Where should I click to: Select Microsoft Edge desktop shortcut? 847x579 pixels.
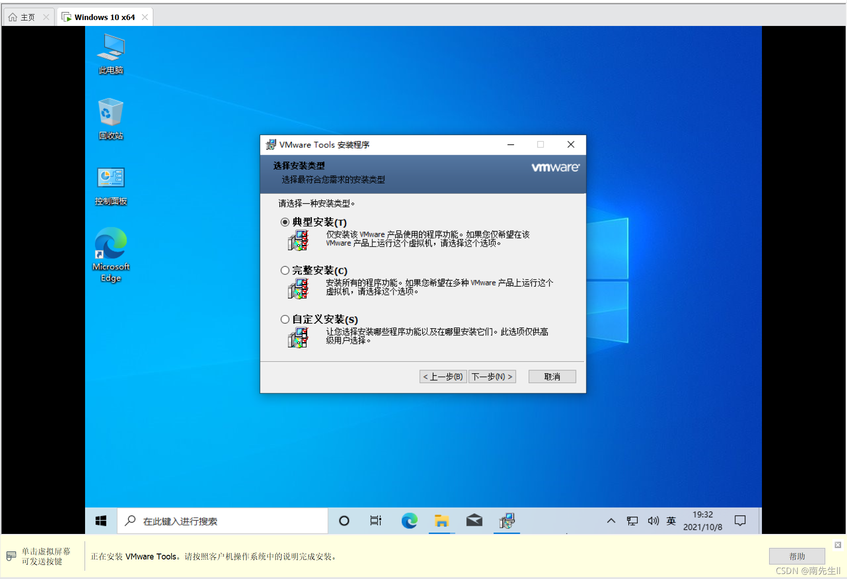[x=111, y=255]
